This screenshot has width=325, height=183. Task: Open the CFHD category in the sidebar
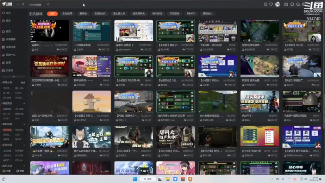(6, 118)
